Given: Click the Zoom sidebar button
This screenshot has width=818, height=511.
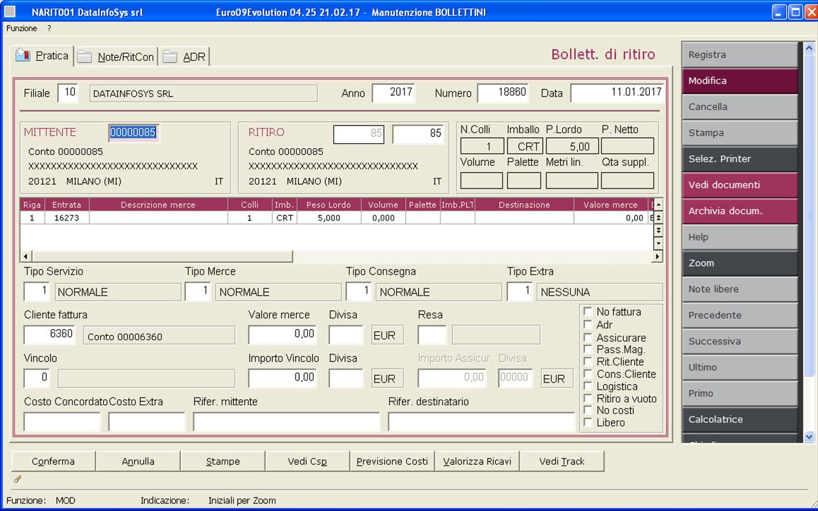Looking at the screenshot, I should pyautogui.click(x=740, y=263).
